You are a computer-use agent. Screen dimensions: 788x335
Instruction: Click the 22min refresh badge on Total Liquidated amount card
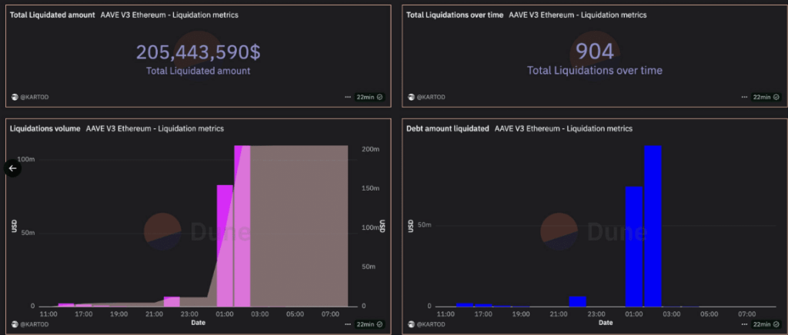369,98
